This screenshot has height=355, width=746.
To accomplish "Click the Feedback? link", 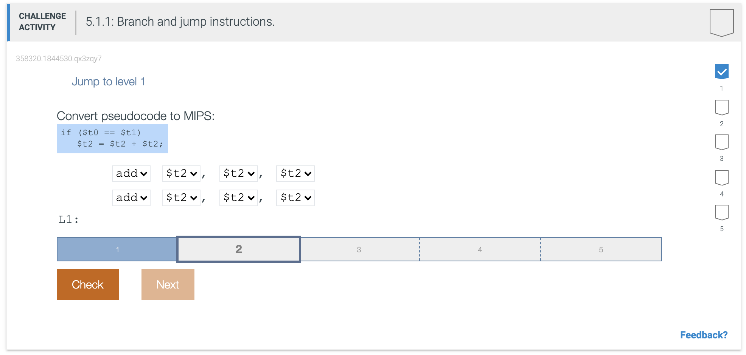I will (x=704, y=335).
